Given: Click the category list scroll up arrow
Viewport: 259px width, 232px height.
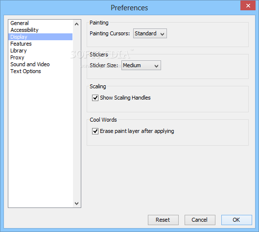Looking at the screenshot, I should point(77,24).
